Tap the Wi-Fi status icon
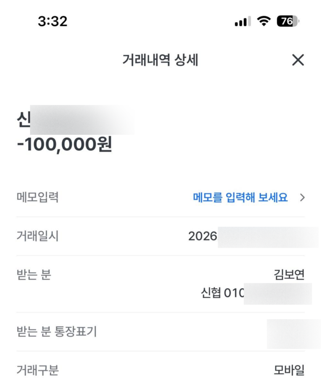 point(264,22)
